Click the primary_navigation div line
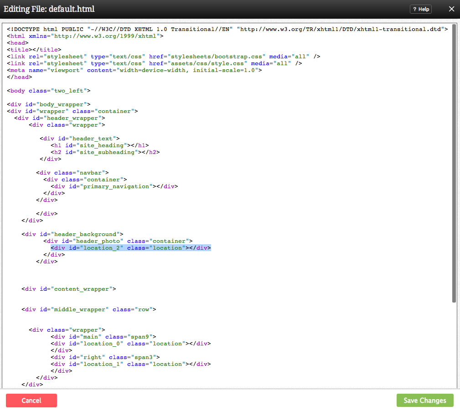460x411 pixels. (x=114, y=186)
